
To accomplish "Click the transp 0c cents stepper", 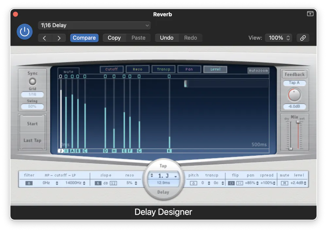I will [x=223, y=183].
